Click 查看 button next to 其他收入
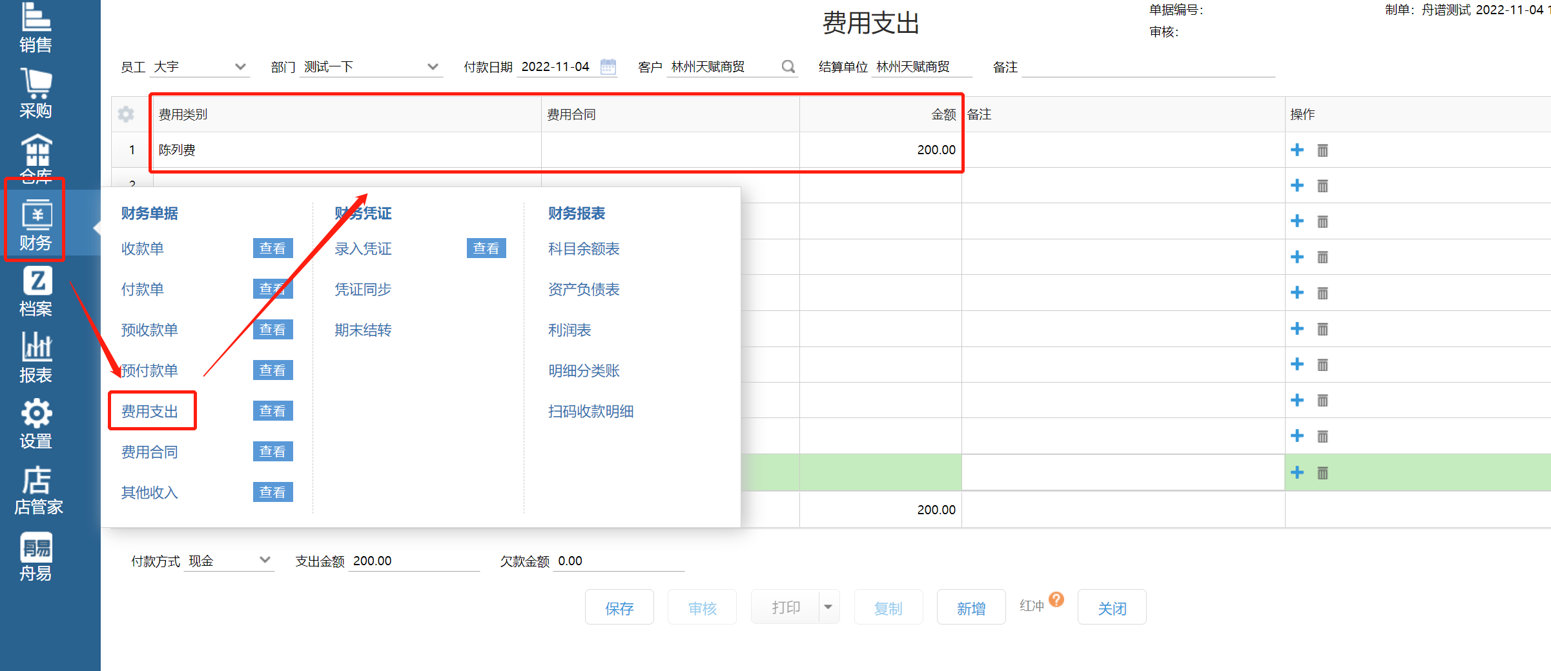The width and height of the screenshot is (1551, 671). (272, 492)
